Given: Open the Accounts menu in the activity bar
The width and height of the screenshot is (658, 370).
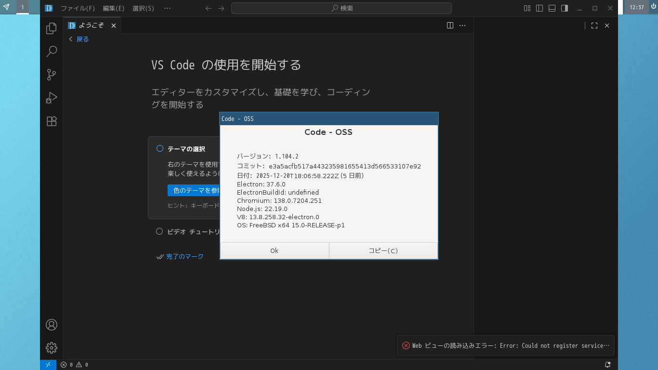Looking at the screenshot, I should [x=52, y=325].
